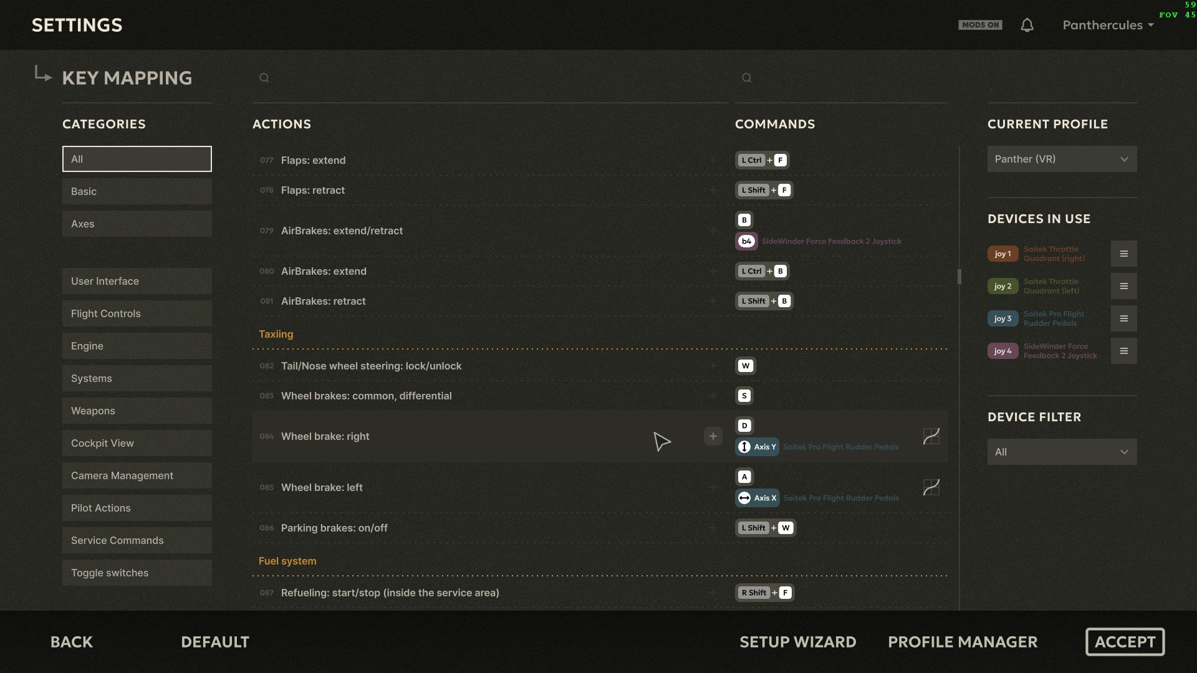
Task: Click the actions list scrollbar handle
Action: coord(959,277)
